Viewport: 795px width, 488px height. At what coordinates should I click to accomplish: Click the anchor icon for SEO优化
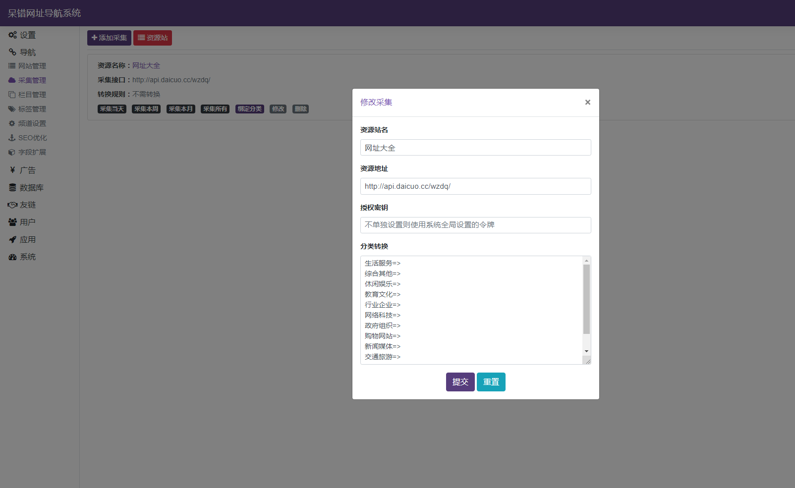coord(12,138)
